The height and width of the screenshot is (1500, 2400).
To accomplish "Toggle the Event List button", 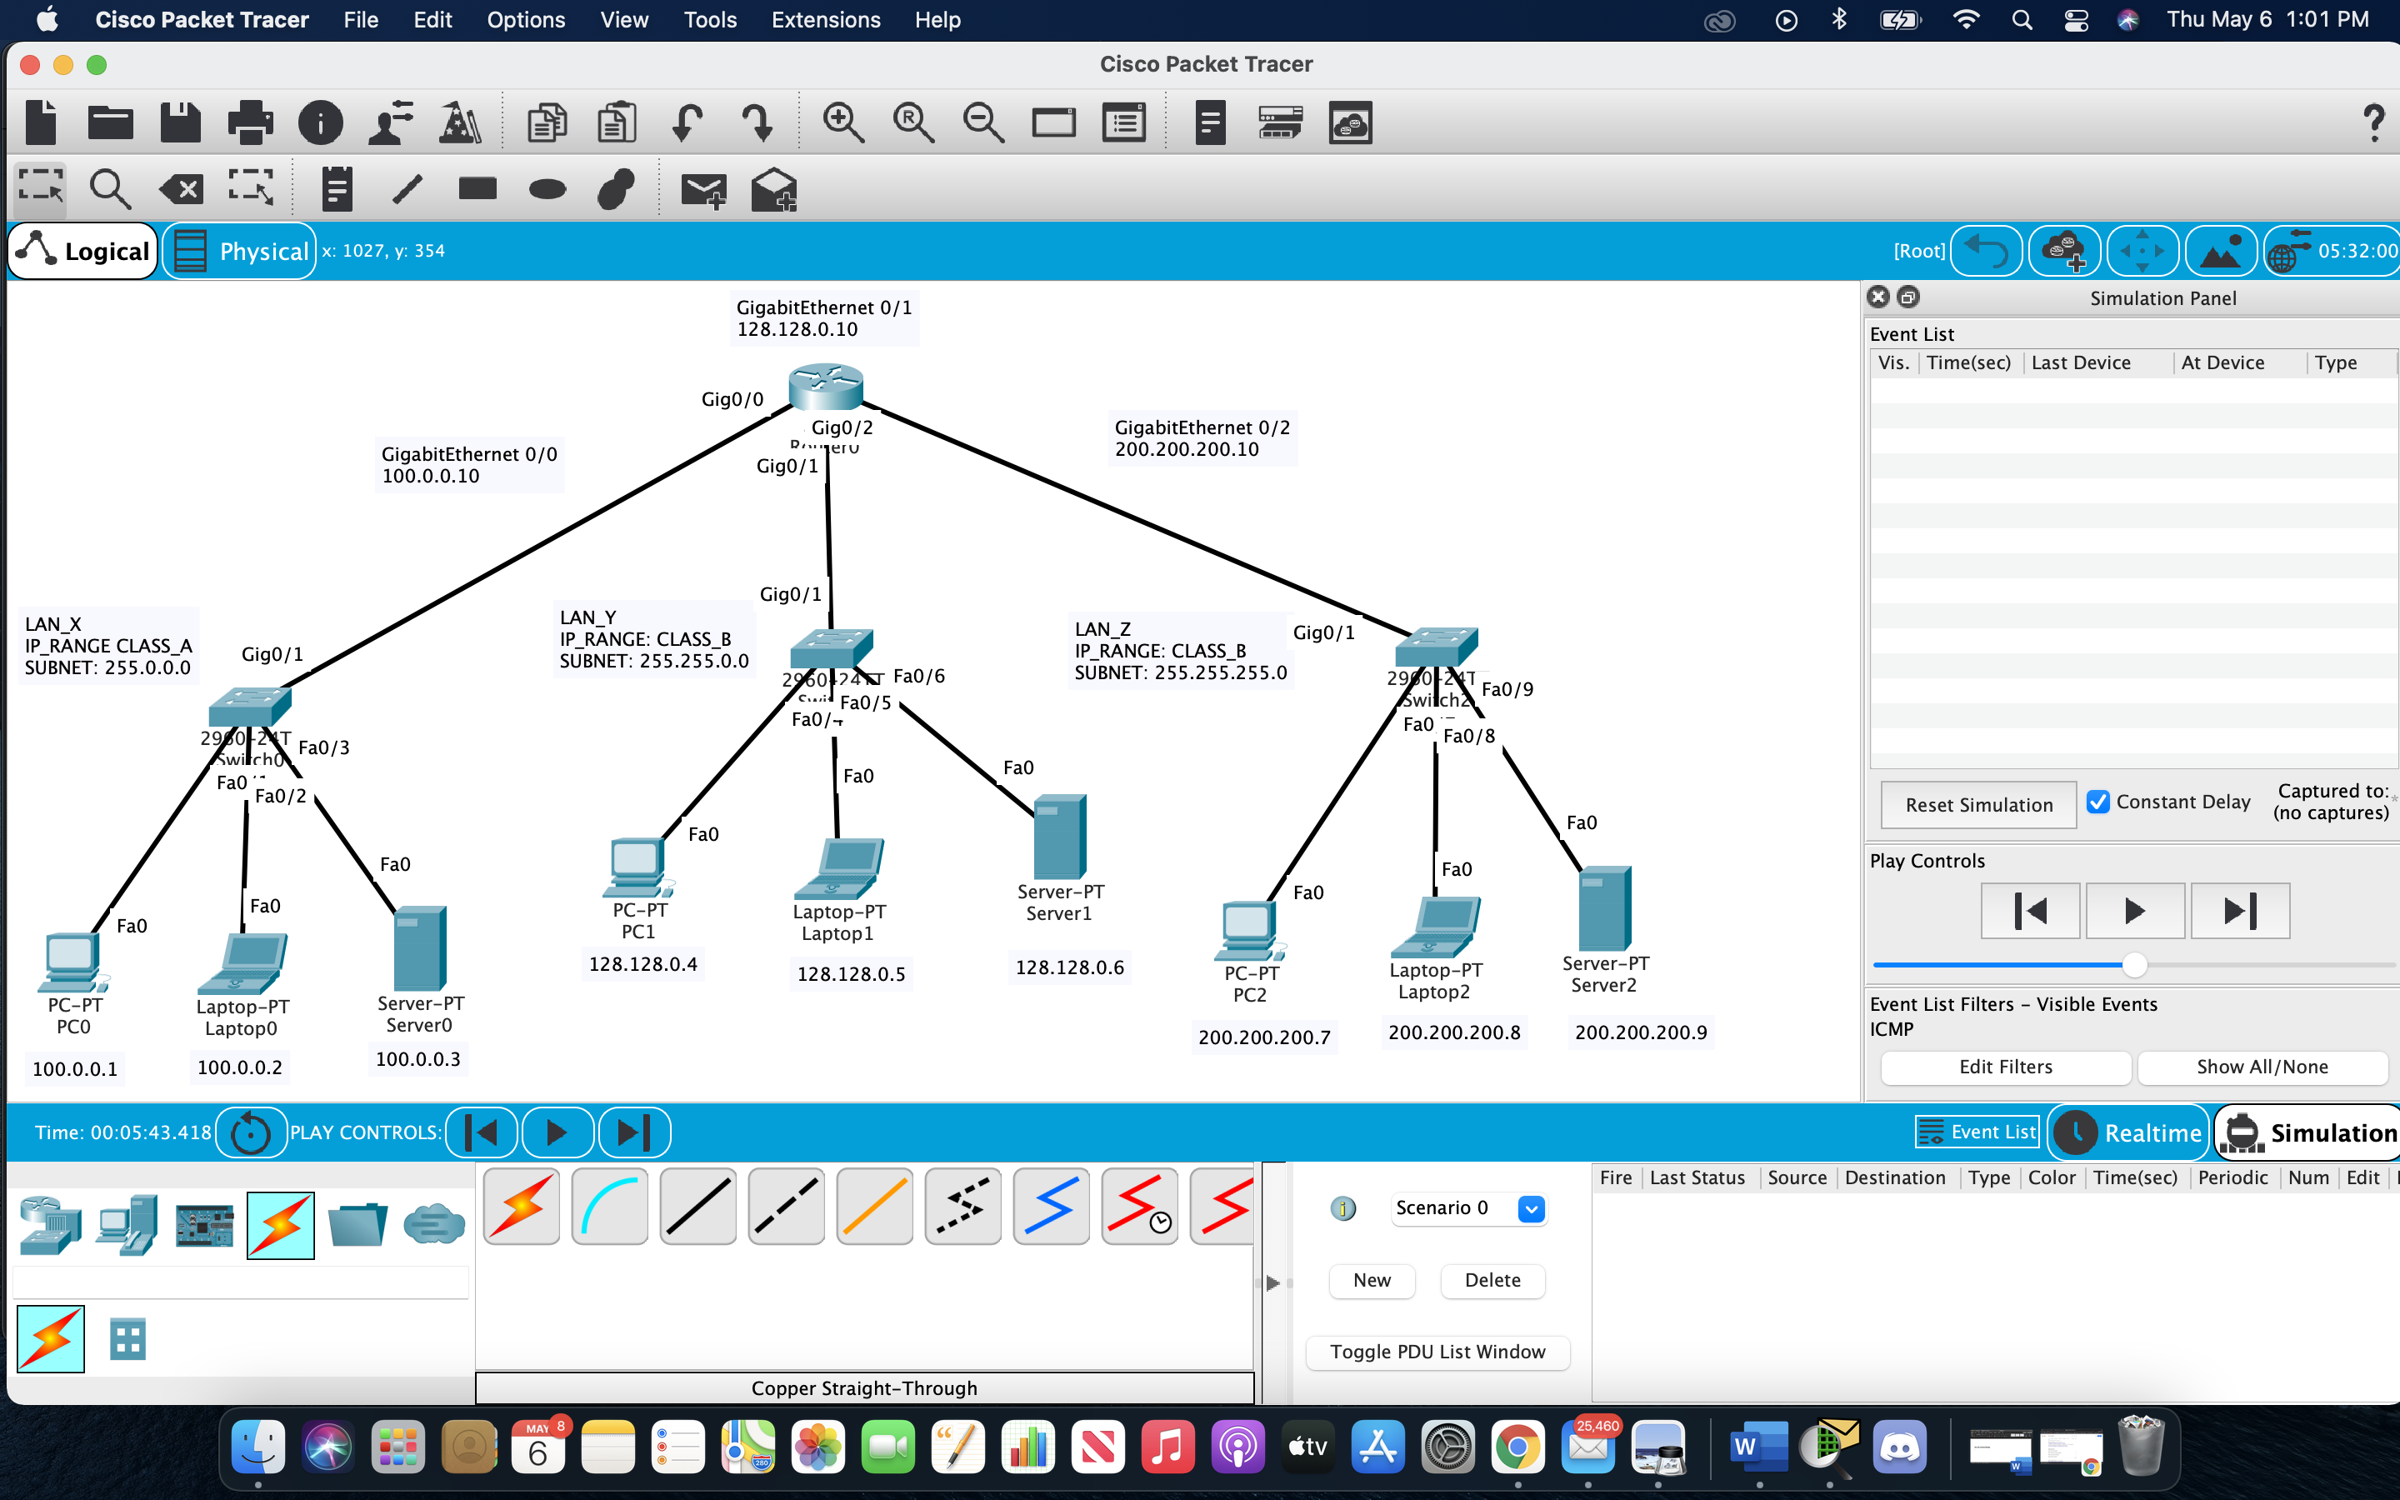I will click(1977, 1132).
